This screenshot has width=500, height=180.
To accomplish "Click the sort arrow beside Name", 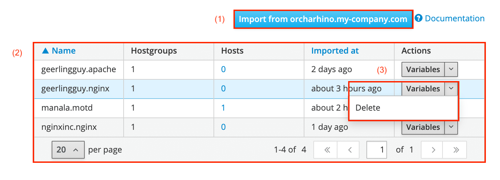I will point(45,51).
